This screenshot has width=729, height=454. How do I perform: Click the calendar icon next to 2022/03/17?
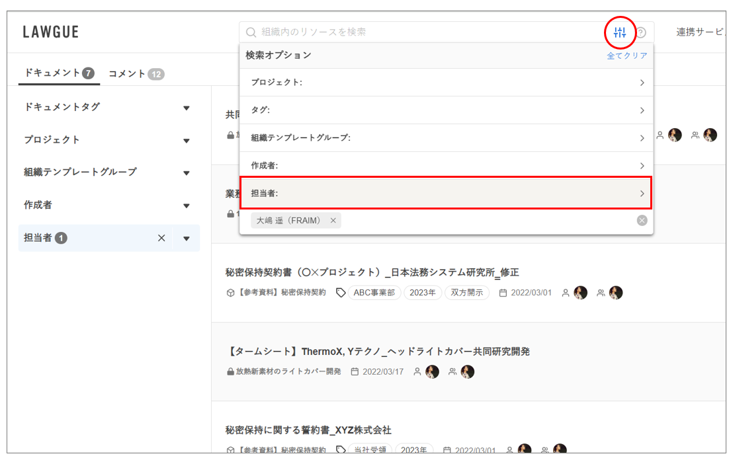[355, 371]
